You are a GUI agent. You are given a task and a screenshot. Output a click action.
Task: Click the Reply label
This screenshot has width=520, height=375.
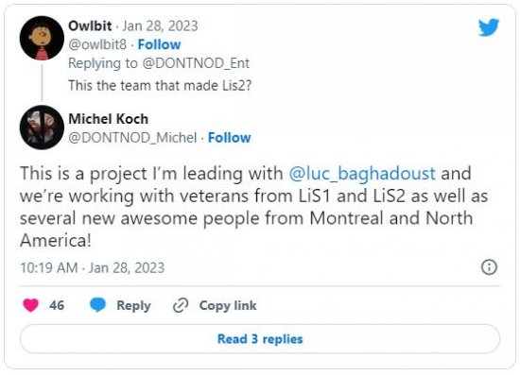click(133, 305)
